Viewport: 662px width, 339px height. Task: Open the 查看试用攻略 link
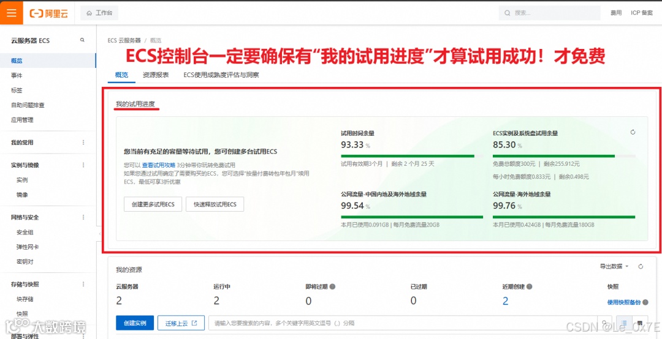[158, 165]
